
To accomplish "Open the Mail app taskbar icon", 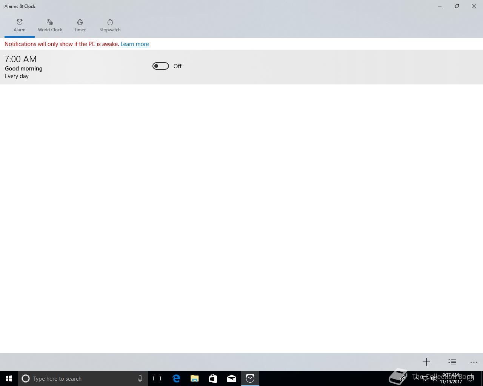I will [232, 378].
